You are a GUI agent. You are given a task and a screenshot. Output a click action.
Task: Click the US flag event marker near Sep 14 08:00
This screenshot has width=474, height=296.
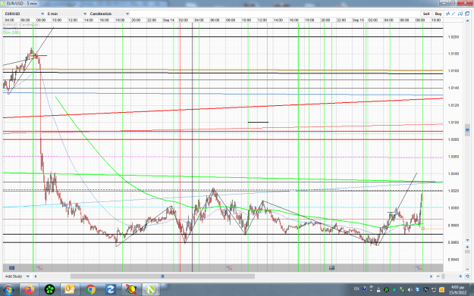coord(229,268)
